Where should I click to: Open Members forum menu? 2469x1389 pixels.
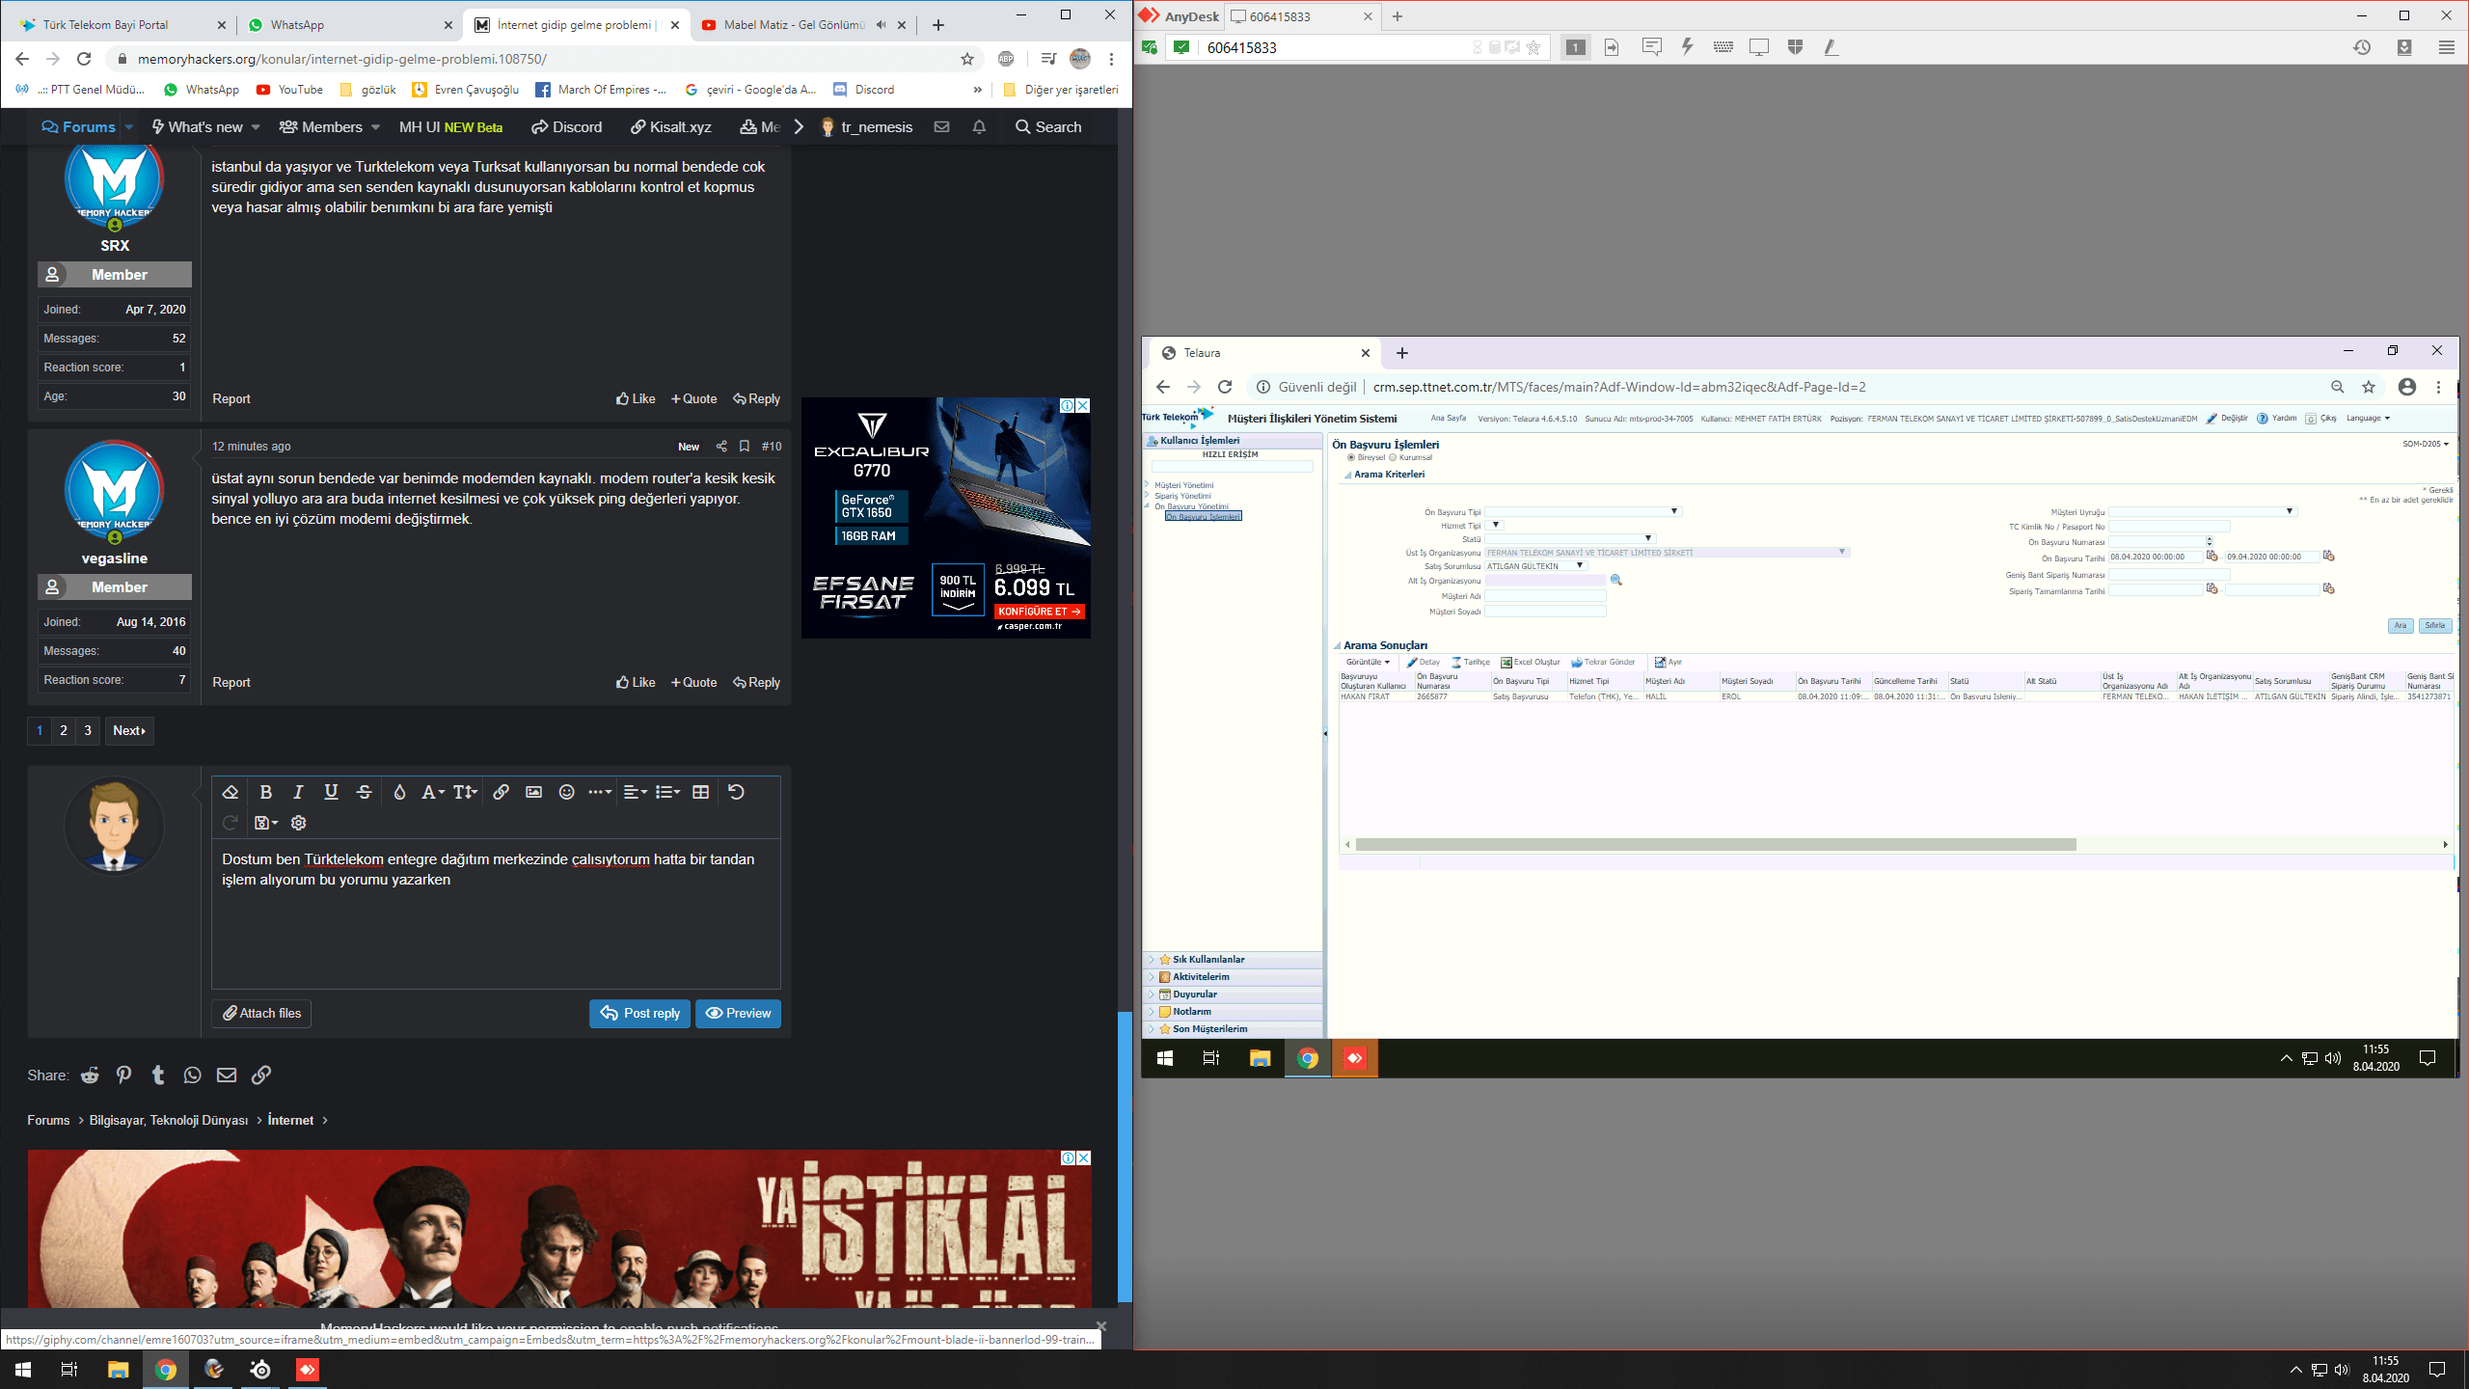click(330, 126)
